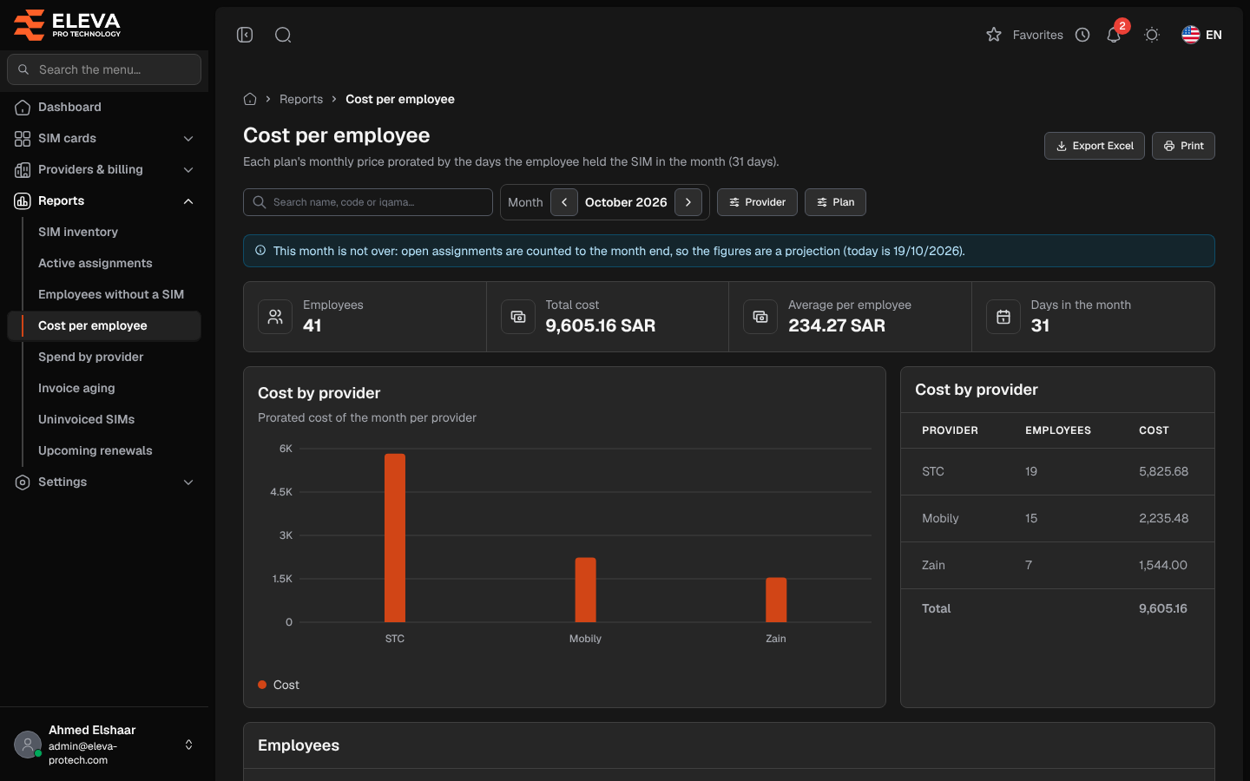Click the Dashboard icon in sidebar

(x=23, y=107)
